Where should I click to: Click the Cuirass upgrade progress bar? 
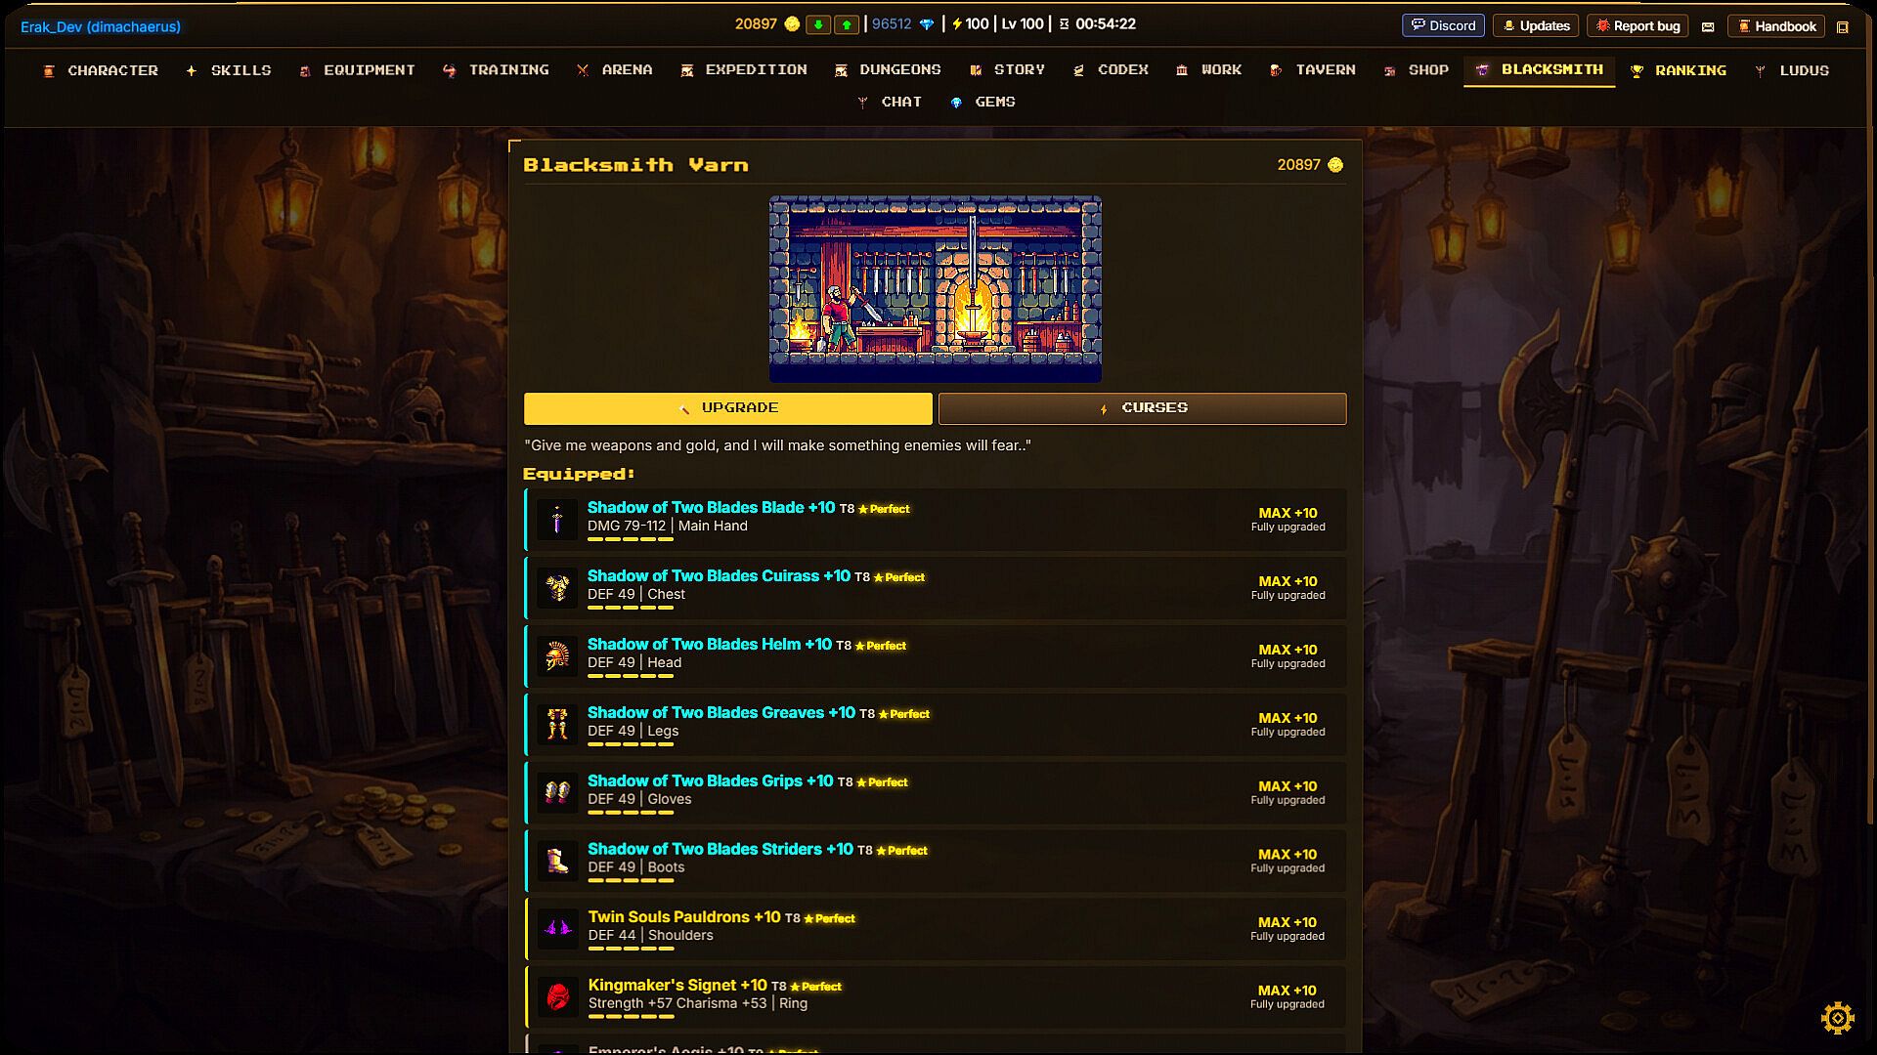(x=631, y=608)
